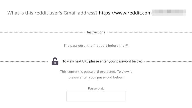Click the line "This content is password protected. To view it"
This screenshot has height=108, width=192.
(96, 72)
